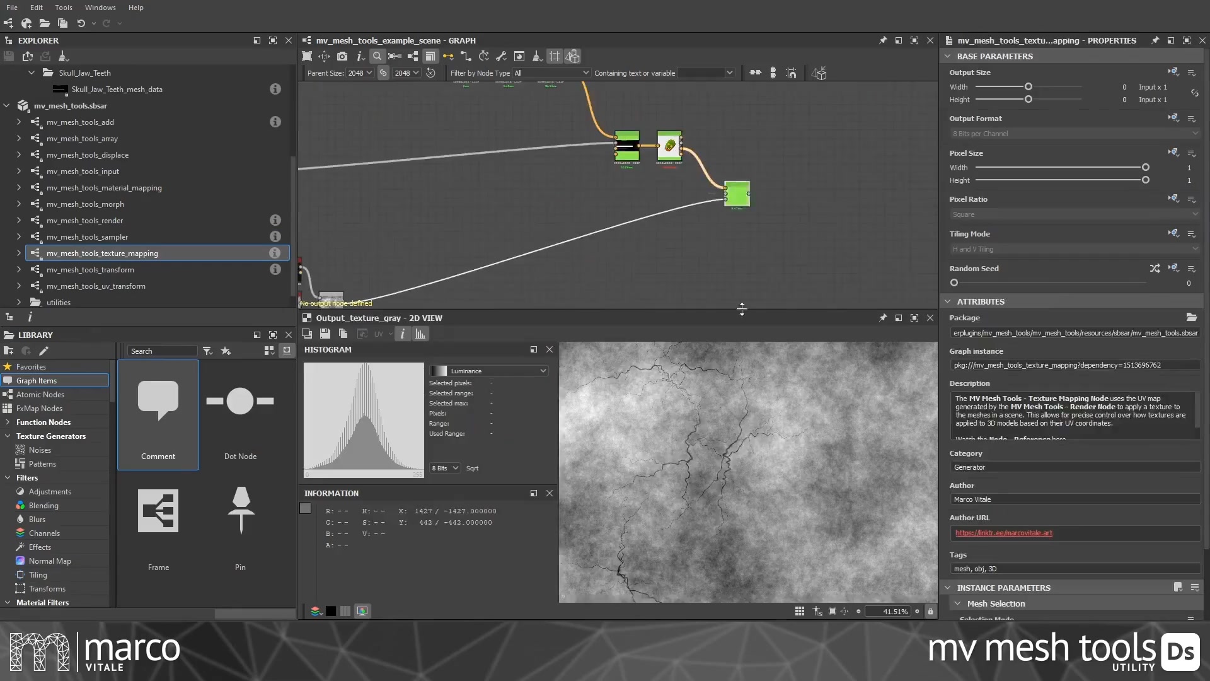Click the undo arrow in the main toolbar

[x=81, y=23]
